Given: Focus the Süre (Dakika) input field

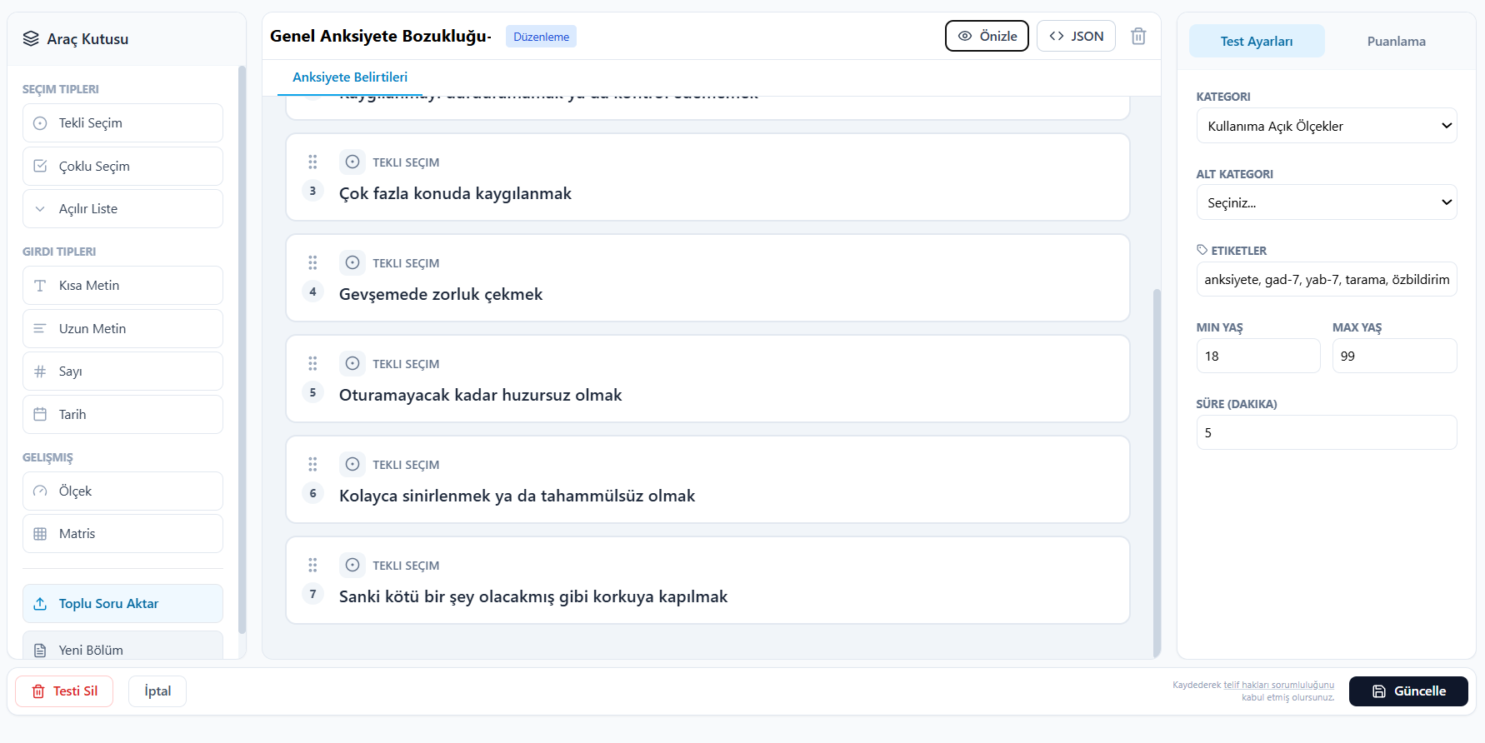Looking at the screenshot, I should click(x=1326, y=432).
